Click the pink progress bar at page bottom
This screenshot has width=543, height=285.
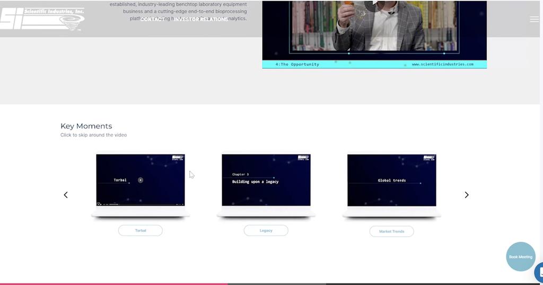tap(114, 283)
